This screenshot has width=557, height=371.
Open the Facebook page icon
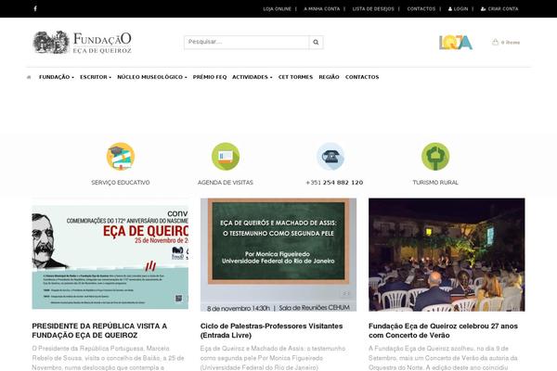click(35, 8)
